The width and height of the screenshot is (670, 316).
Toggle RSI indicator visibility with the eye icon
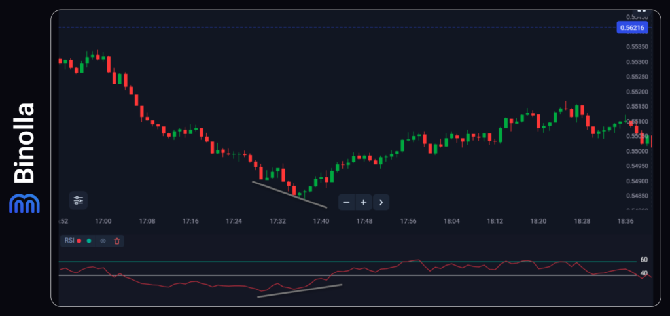coord(103,241)
